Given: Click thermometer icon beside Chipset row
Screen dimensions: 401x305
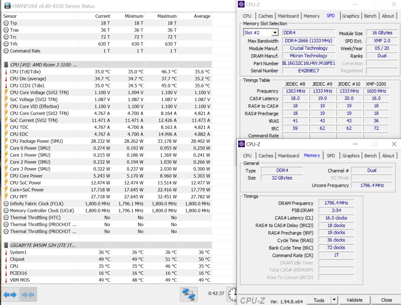Looking at the screenshot, I should [6, 259].
